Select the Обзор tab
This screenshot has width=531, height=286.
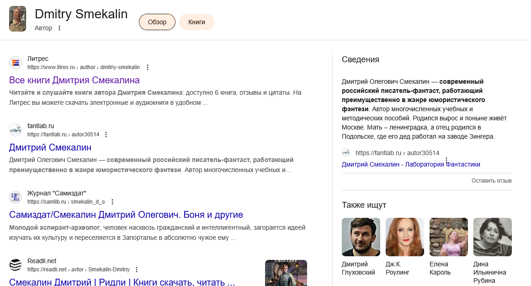(x=157, y=22)
